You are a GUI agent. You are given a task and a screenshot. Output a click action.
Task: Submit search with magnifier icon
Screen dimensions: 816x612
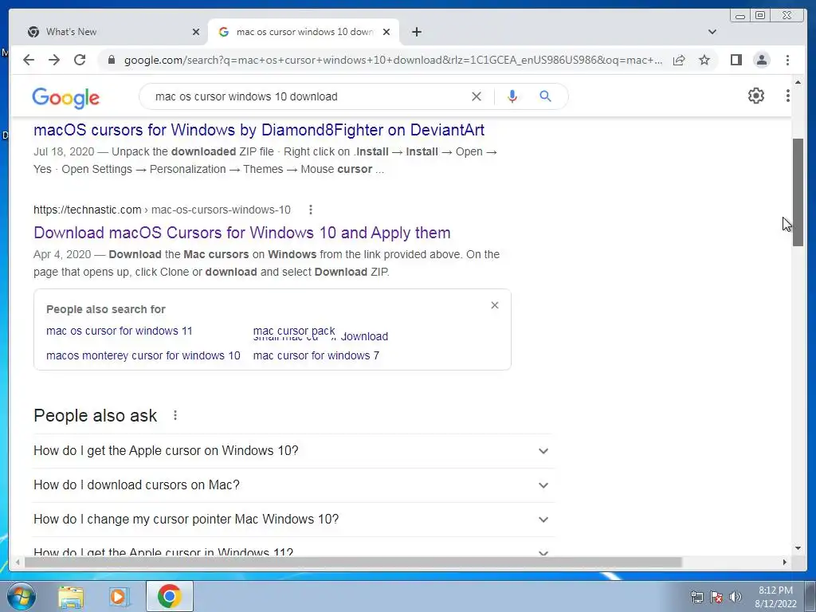545,96
